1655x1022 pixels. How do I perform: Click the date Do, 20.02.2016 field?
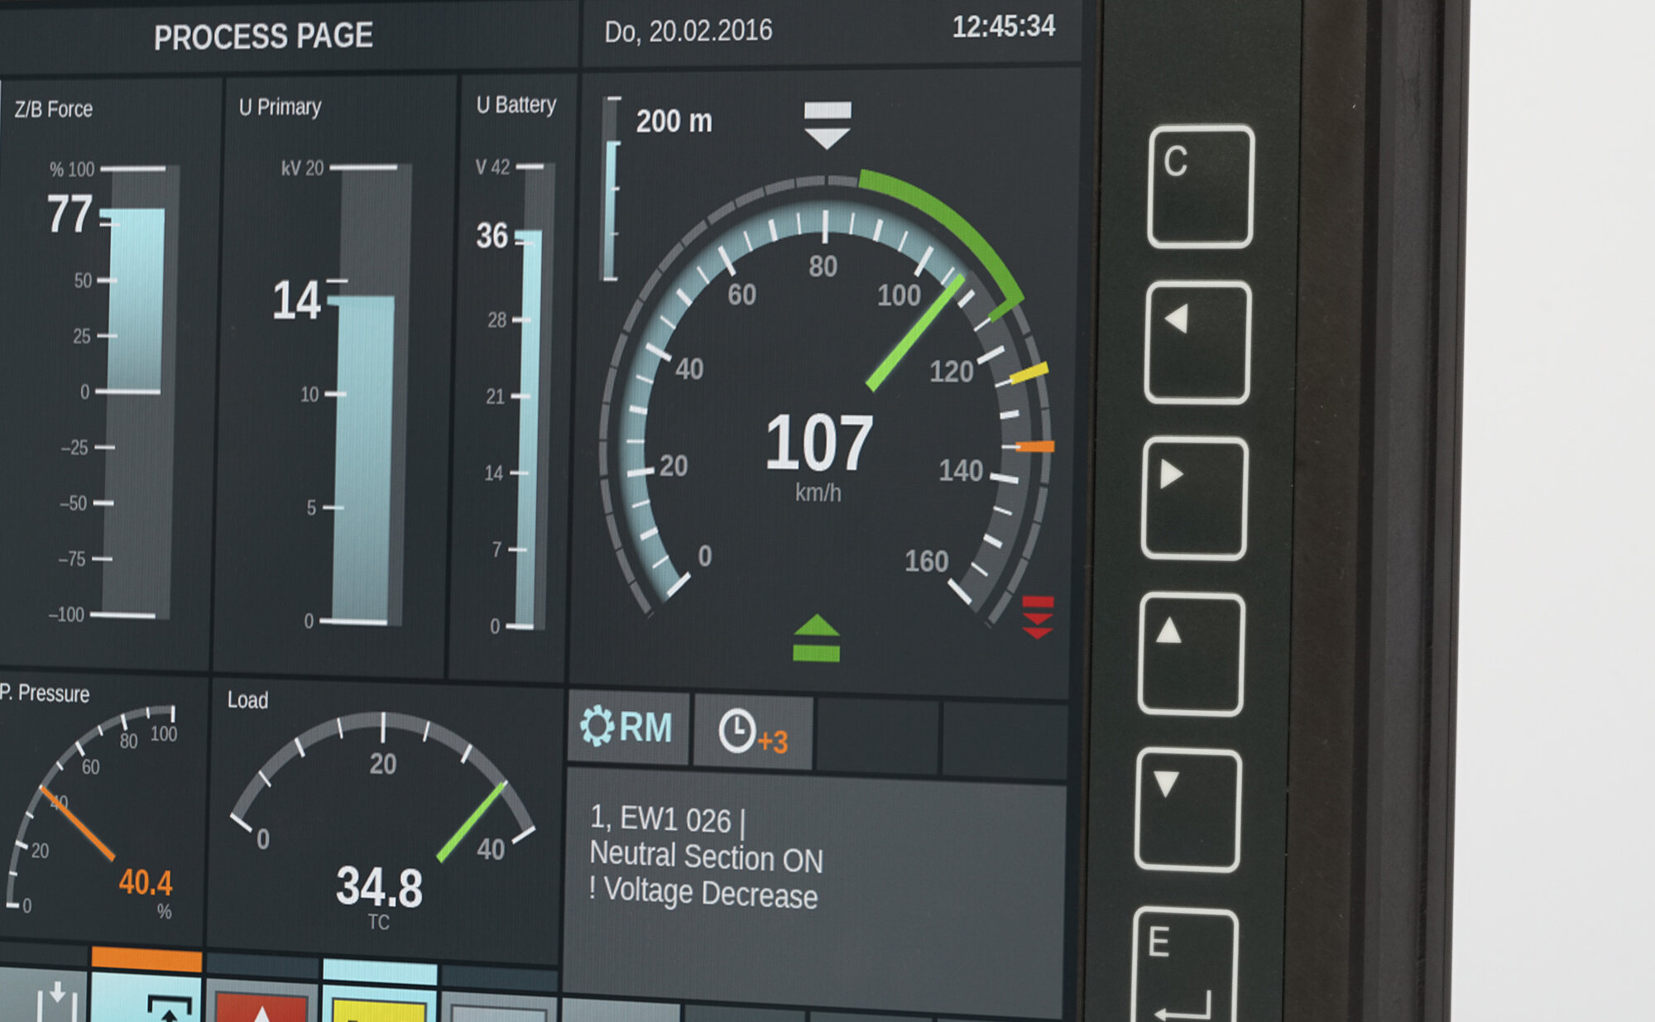click(x=688, y=31)
